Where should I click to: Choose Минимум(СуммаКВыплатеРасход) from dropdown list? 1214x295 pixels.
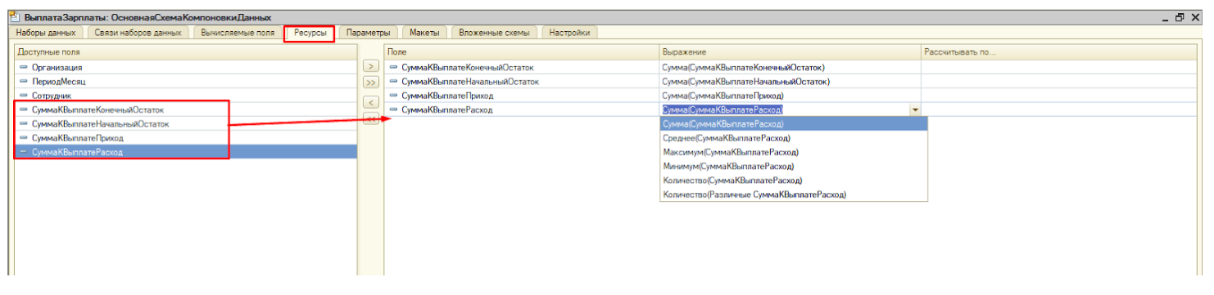tap(793, 166)
